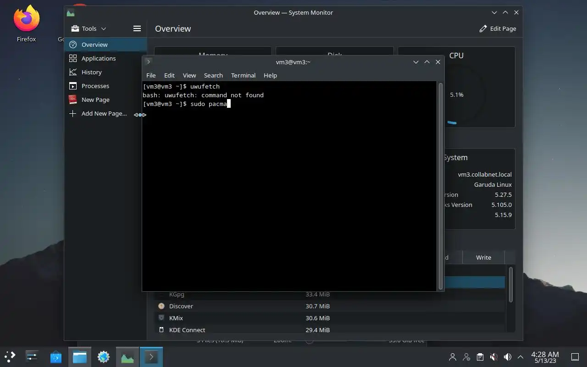Image resolution: width=587 pixels, height=367 pixels.
Task: Open the History page in sidebar
Action: (x=105, y=72)
